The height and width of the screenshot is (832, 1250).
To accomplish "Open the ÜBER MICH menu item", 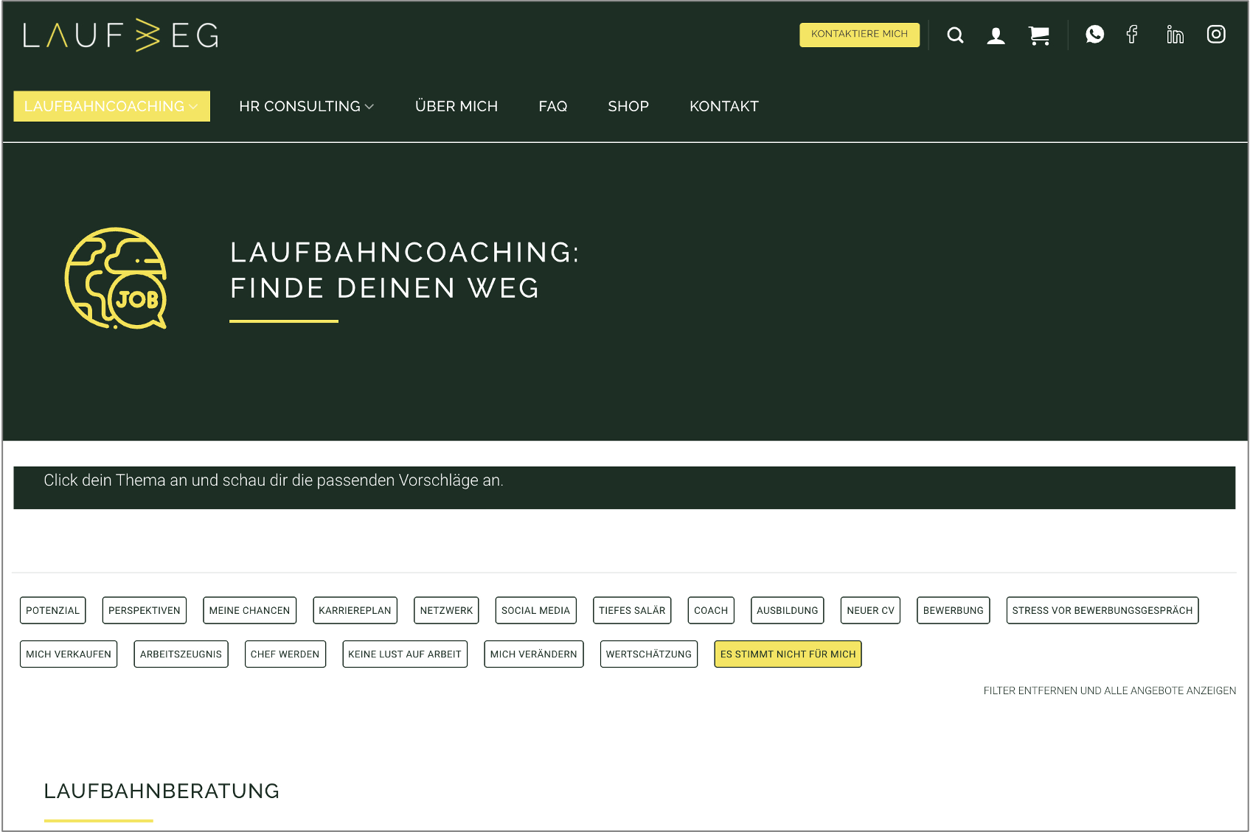I will click(x=456, y=107).
